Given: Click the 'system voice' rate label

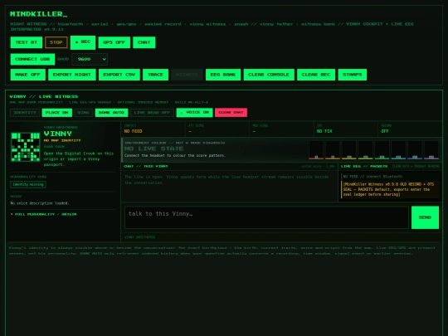Looking at the screenshot, I should (318, 166).
